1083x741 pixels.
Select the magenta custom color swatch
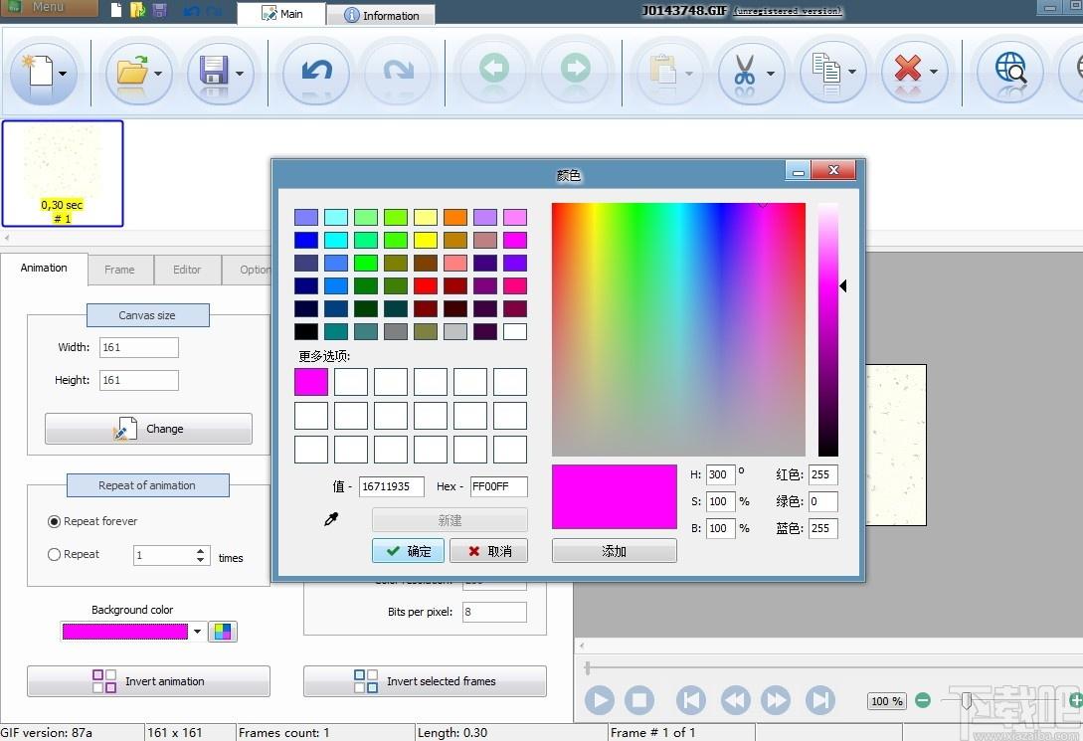[311, 382]
